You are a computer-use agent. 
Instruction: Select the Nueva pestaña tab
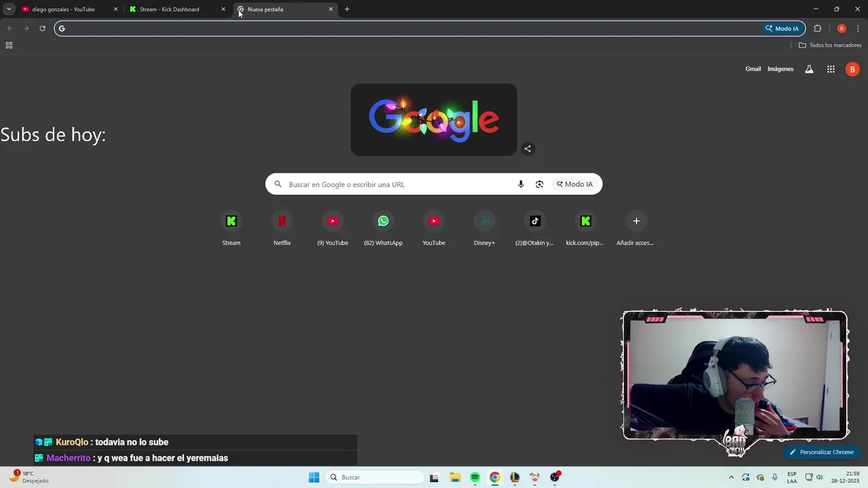285,9
